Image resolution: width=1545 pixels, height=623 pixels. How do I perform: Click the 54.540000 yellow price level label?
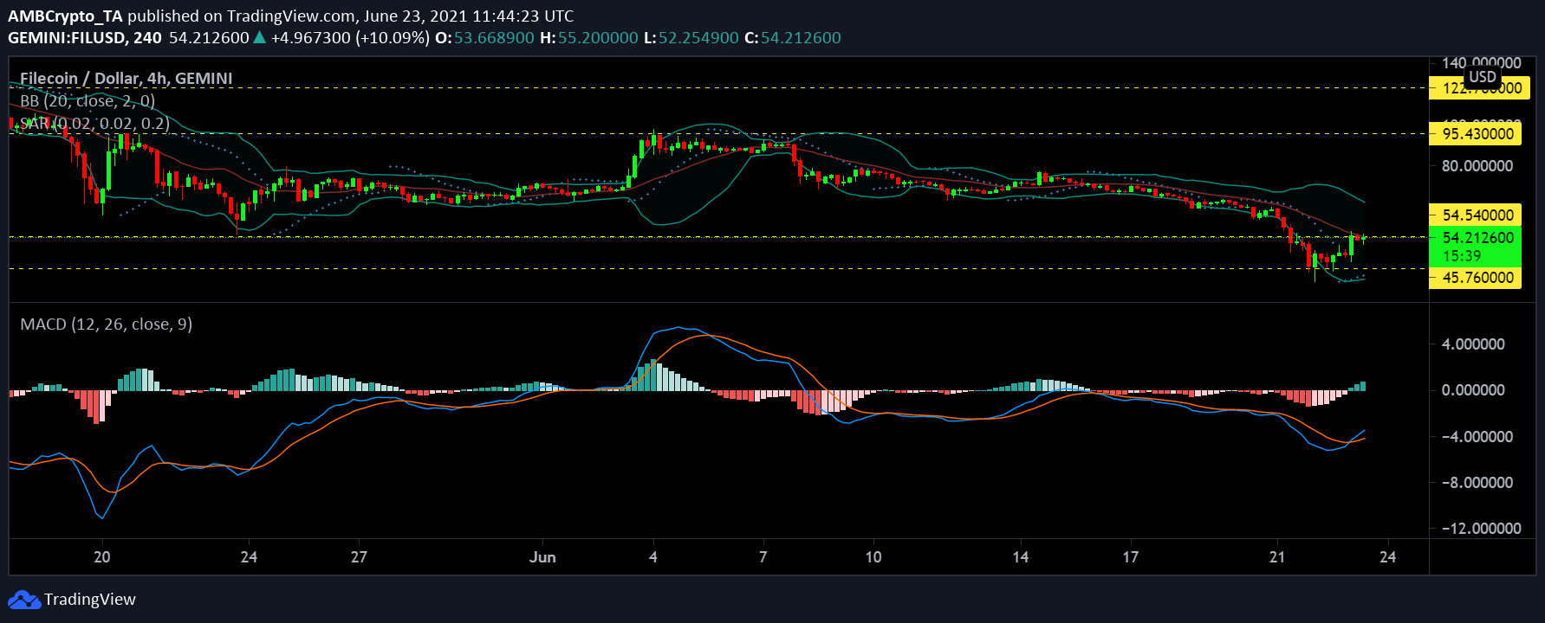pyautogui.click(x=1475, y=215)
